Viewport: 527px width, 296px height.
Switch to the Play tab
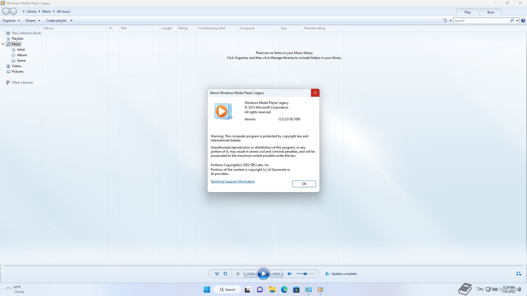pyautogui.click(x=468, y=12)
